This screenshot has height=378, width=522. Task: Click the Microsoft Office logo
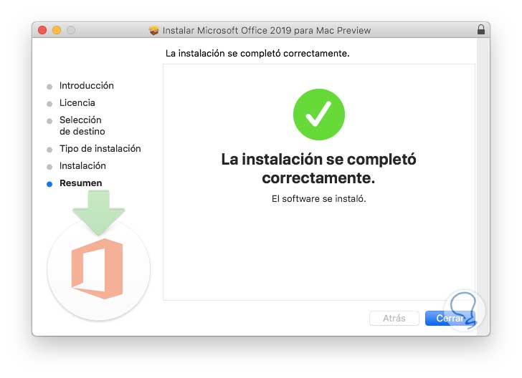click(x=98, y=268)
